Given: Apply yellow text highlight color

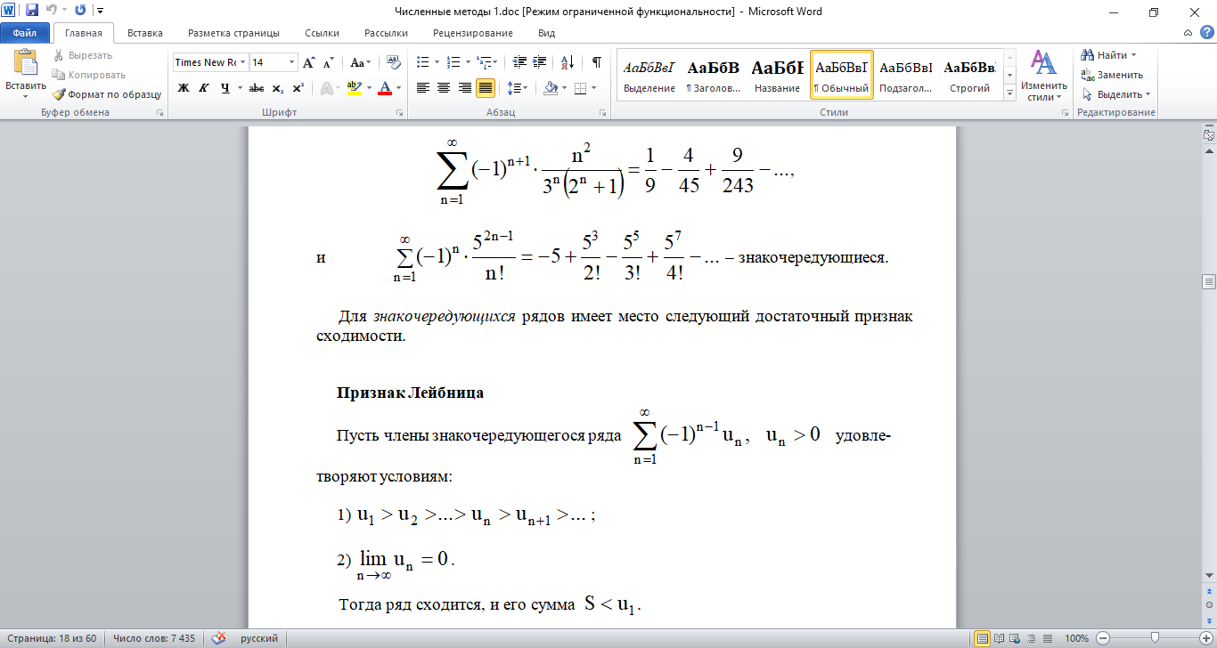Looking at the screenshot, I should tap(354, 88).
